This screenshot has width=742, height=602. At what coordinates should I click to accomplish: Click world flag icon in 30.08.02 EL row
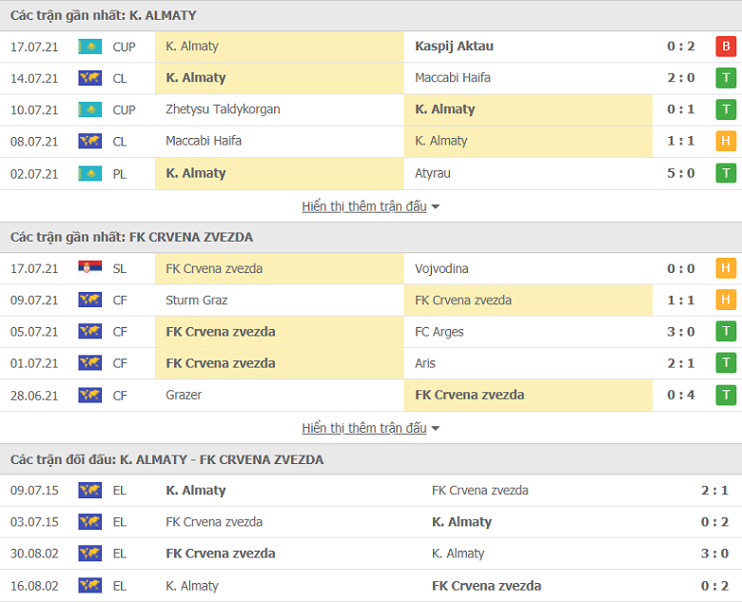coord(90,553)
